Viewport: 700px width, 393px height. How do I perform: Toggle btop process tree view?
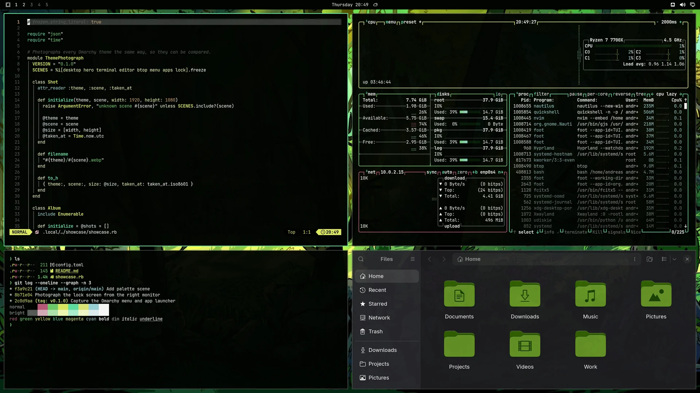coord(641,94)
